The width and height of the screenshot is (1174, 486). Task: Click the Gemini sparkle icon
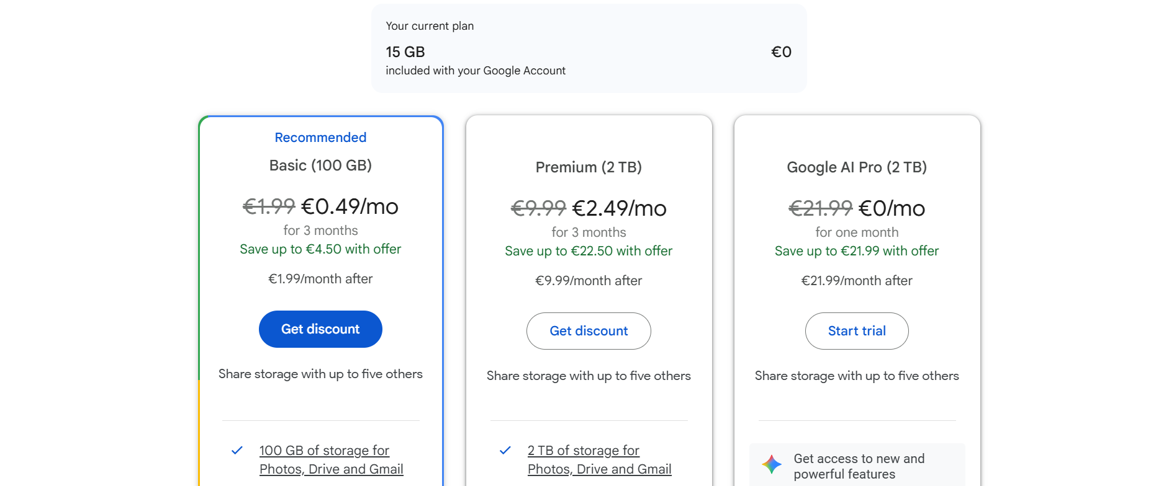772,464
